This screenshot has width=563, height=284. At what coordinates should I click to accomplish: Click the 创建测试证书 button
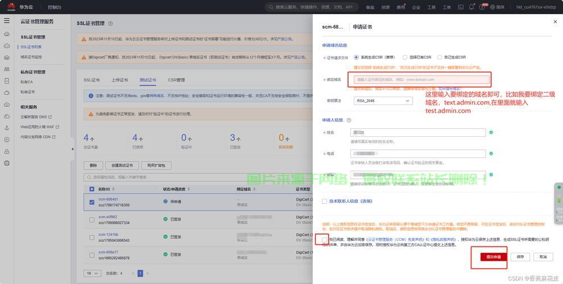[x=122, y=165]
